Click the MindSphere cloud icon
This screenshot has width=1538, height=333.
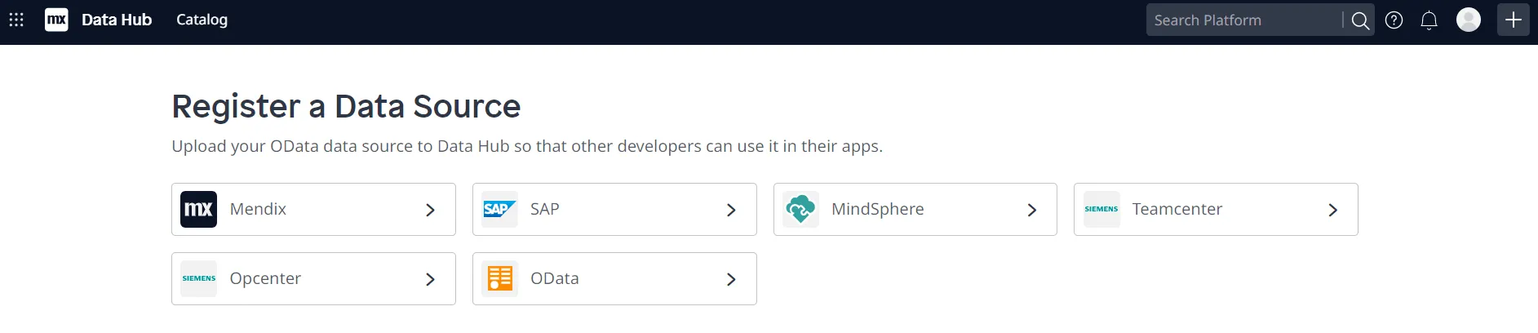[800, 209]
